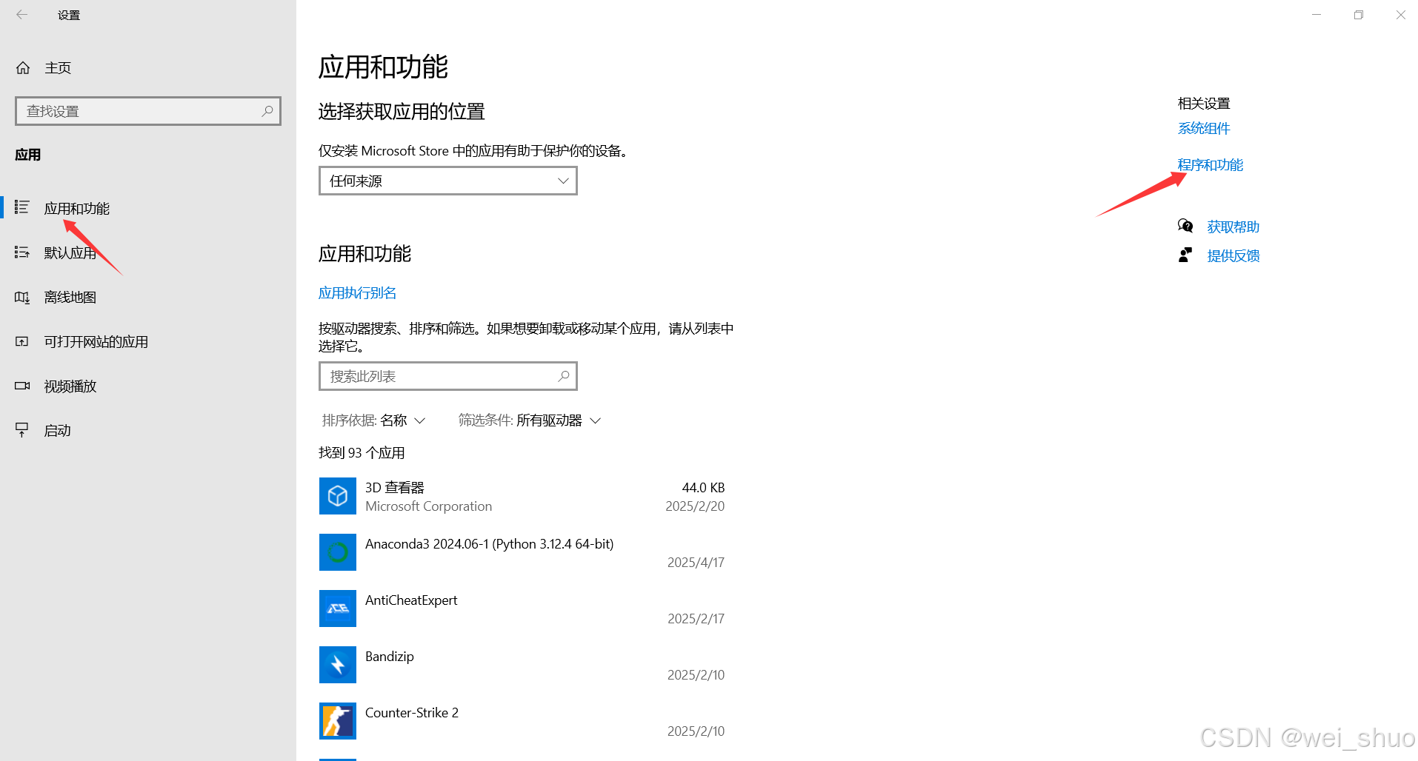1418x761 pixels.
Task: Click the 默认应用 sidebar icon
Action: (x=22, y=252)
